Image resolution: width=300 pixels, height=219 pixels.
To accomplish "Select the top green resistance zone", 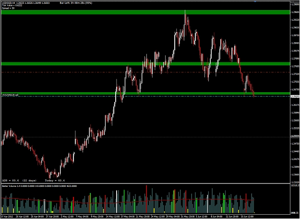I will click(145, 12).
